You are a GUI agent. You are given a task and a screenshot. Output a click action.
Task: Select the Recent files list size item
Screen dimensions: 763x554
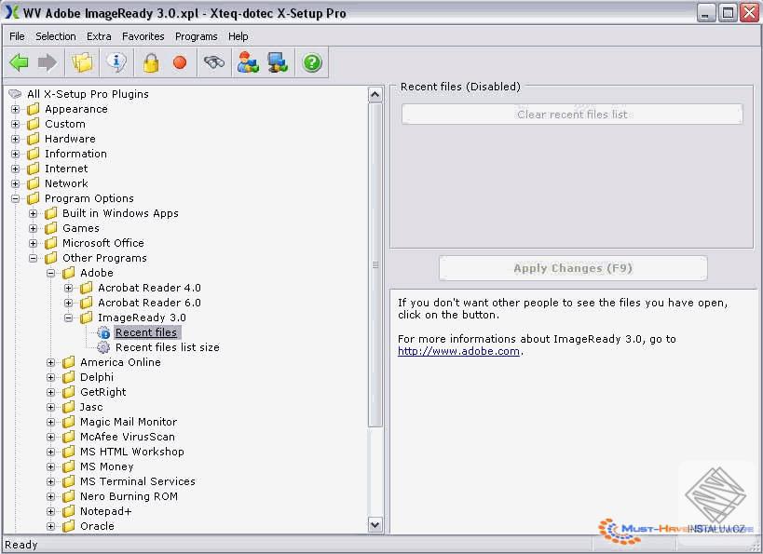coord(168,347)
